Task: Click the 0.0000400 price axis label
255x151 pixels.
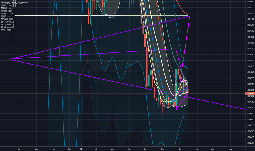Action: pyautogui.click(x=250, y=143)
